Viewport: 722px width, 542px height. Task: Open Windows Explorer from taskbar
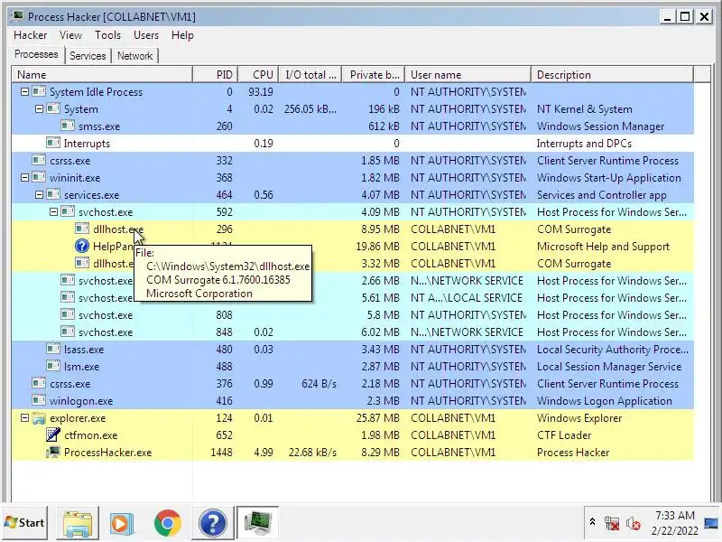tap(78, 523)
